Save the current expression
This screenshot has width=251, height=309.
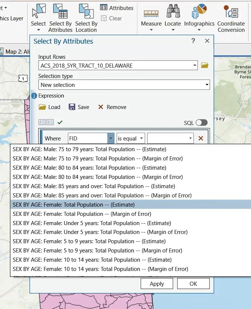(x=79, y=107)
